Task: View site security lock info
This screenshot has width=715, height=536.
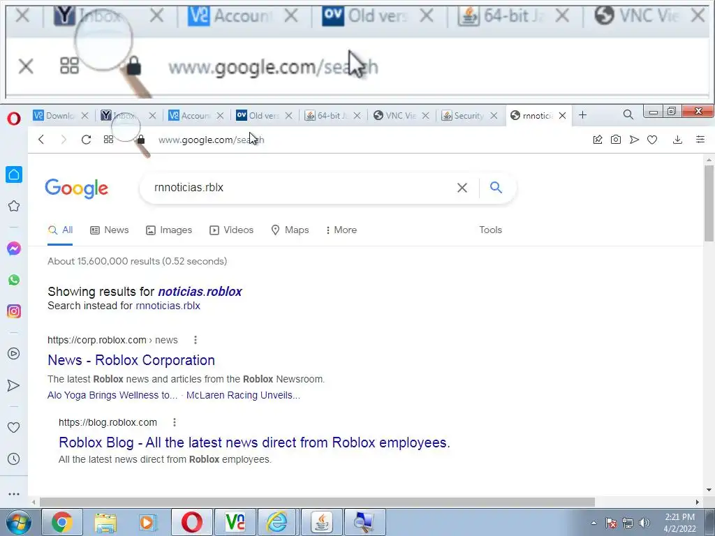Action: coord(141,140)
